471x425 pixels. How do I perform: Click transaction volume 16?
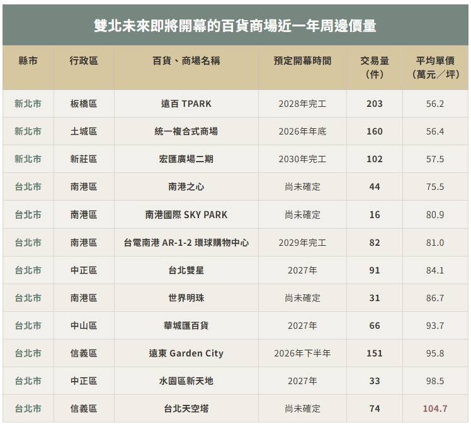375,215
